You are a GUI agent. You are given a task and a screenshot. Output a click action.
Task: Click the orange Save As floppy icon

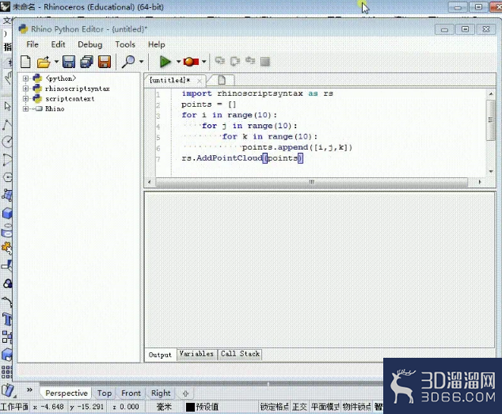pos(105,62)
